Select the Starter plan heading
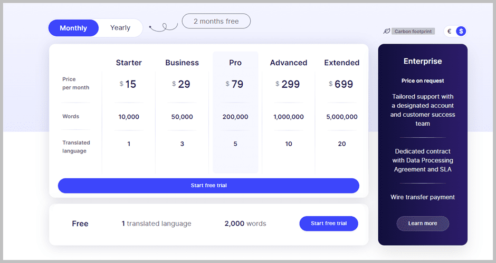 (x=129, y=63)
